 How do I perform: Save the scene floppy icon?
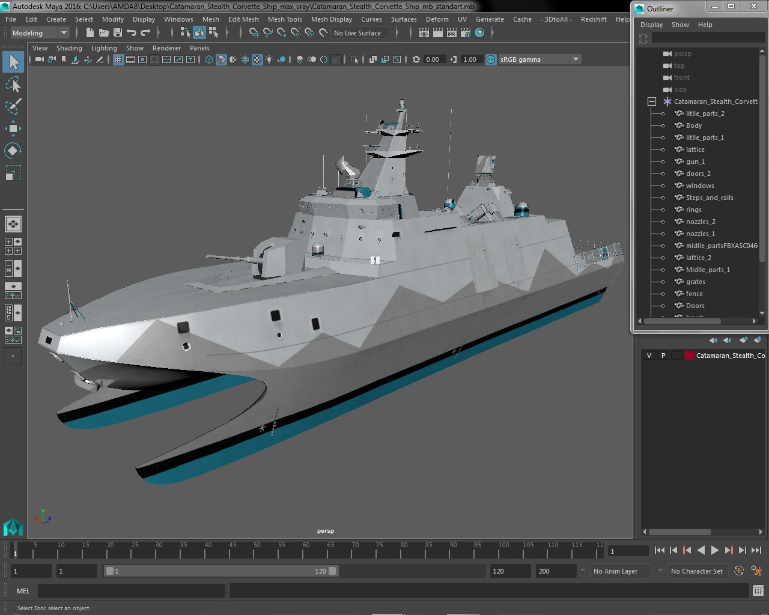tap(118, 33)
